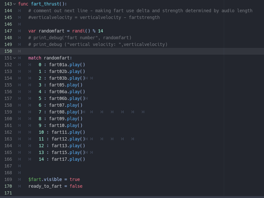Click fart12.play() on the case 11 line

click(68, 139)
